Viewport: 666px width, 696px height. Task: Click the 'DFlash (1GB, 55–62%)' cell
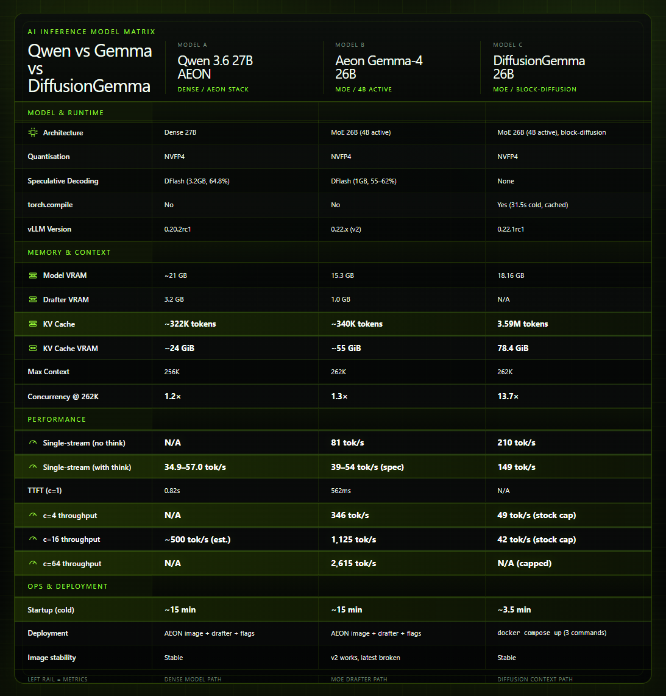point(364,181)
